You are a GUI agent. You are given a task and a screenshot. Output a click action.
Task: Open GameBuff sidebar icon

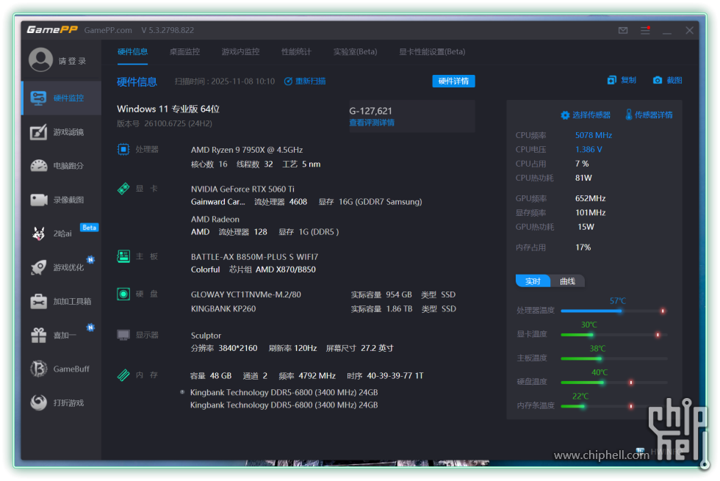39,369
